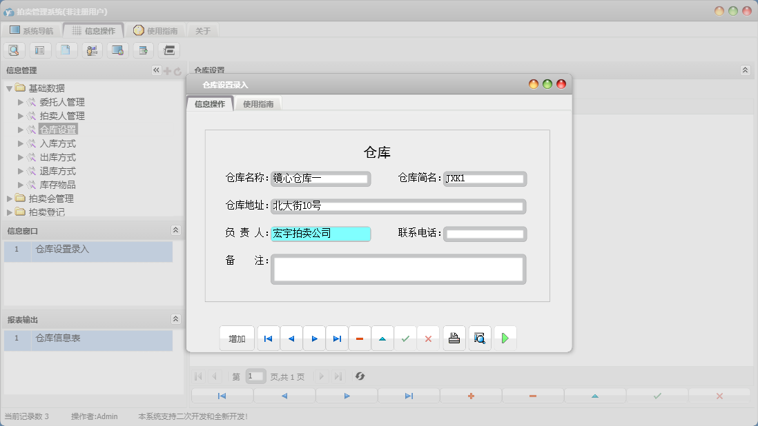Confirm the record with the green check icon

coord(406,338)
